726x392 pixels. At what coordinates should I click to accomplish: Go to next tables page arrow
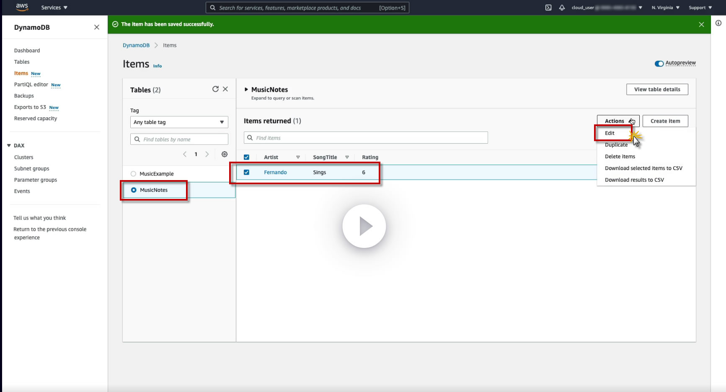click(207, 154)
